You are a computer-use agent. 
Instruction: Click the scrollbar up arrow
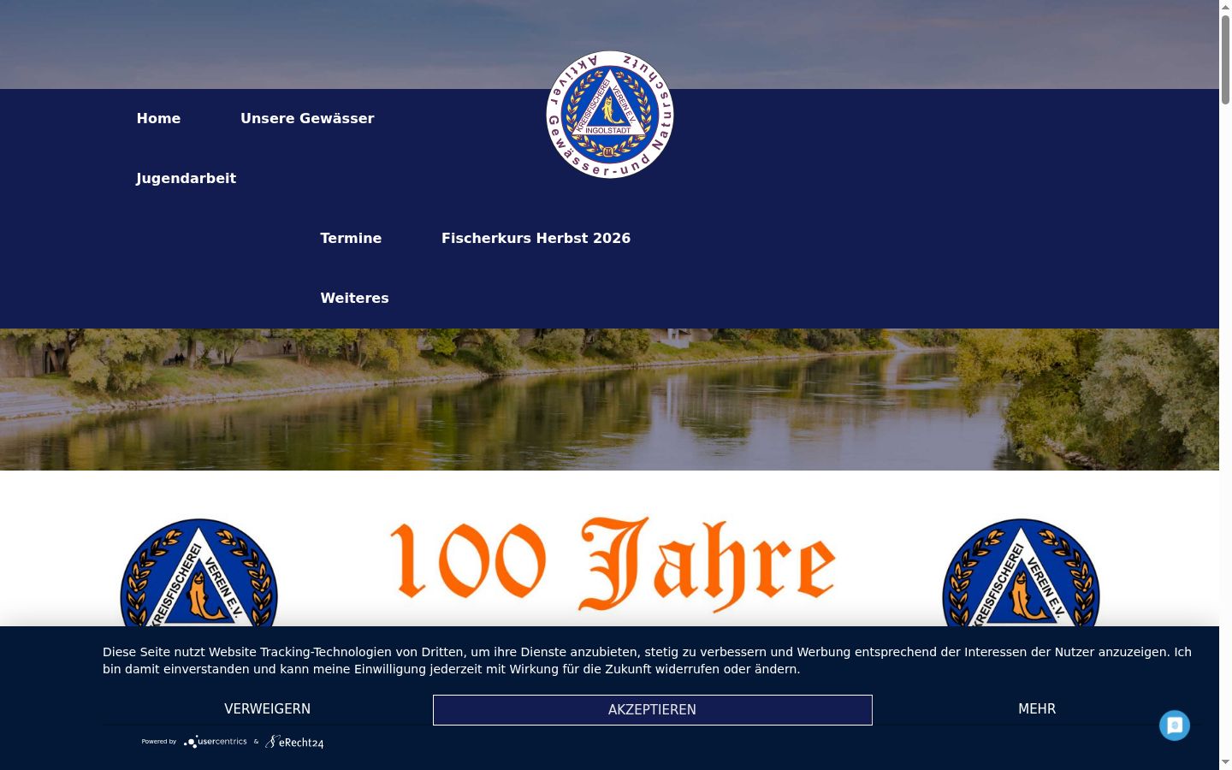click(x=1225, y=7)
